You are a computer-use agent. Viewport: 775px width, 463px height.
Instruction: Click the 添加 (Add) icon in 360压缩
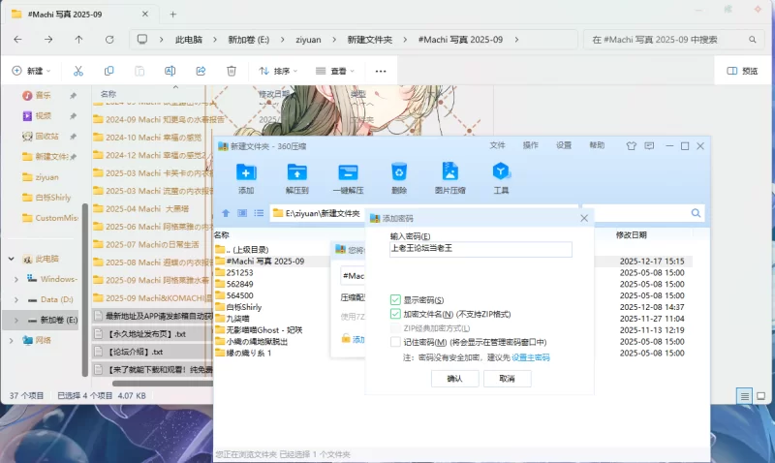246,173
